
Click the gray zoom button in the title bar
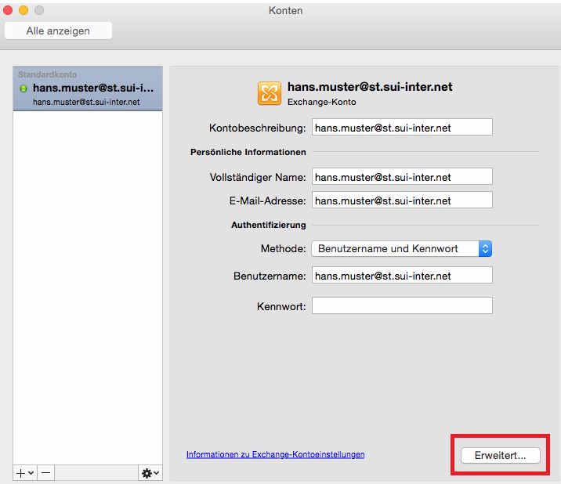(39, 10)
